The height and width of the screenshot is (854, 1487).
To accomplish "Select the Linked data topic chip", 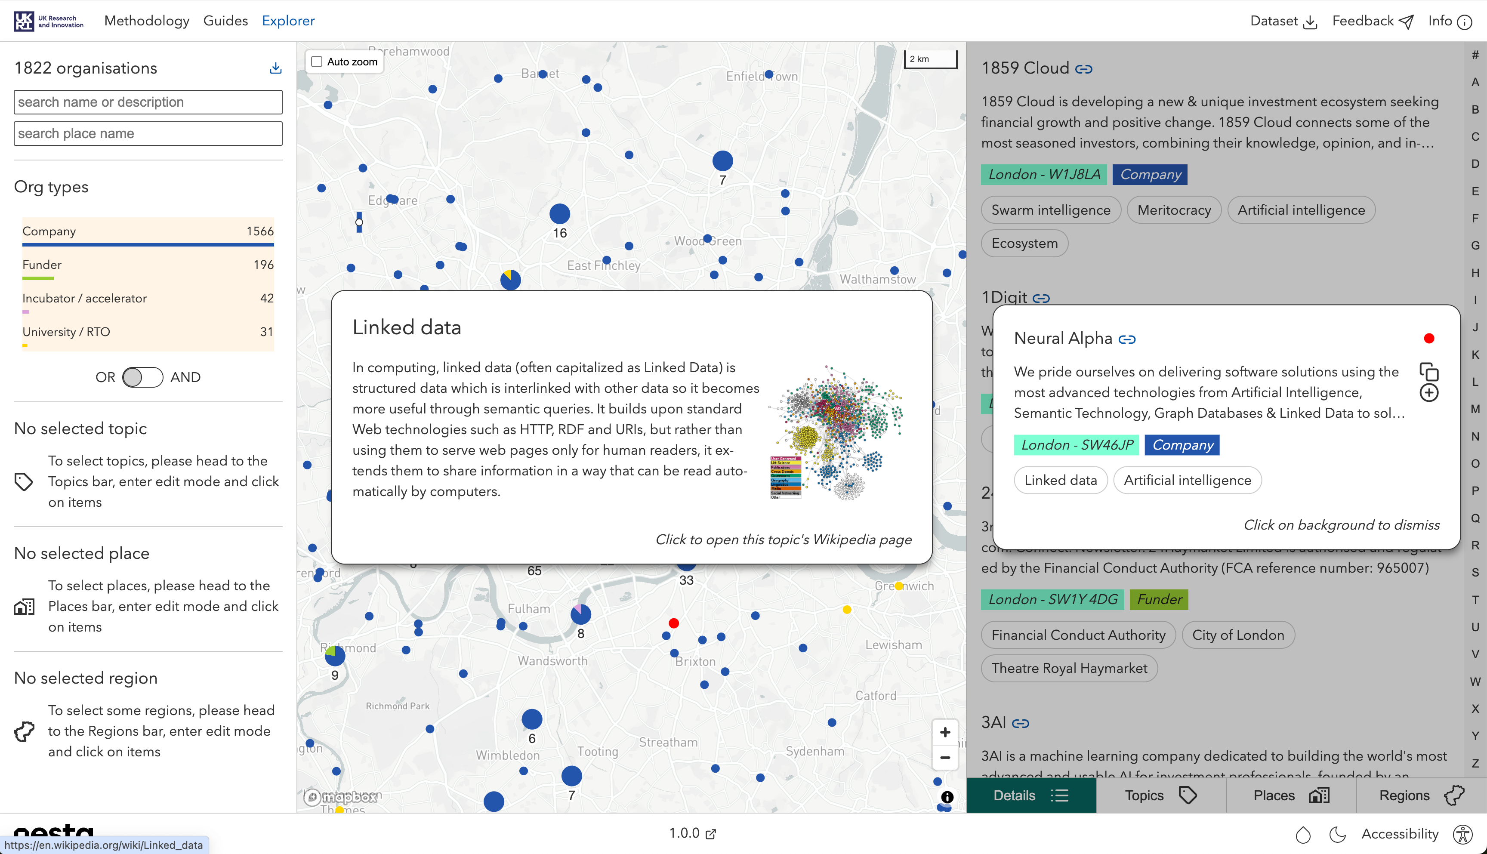I will pyautogui.click(x=1060, y=481).
